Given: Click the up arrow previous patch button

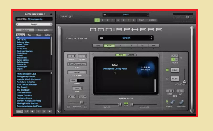Looking at the screenshot, I should (38, 111).
